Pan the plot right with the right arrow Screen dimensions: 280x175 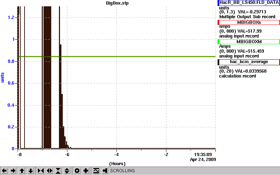13,171
